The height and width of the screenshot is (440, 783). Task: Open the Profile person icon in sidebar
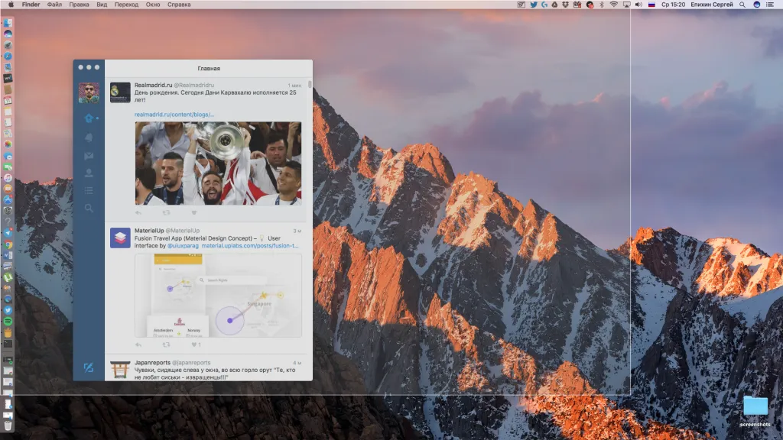(x=89, y=173)
